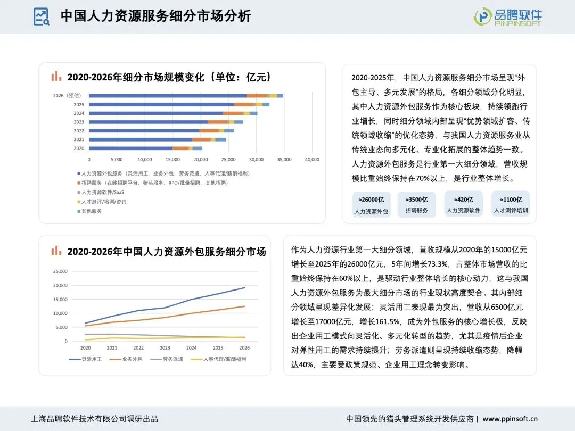
Task: Click the 2026 x-axis label on the line chart
Action: (x=244, y=348)
